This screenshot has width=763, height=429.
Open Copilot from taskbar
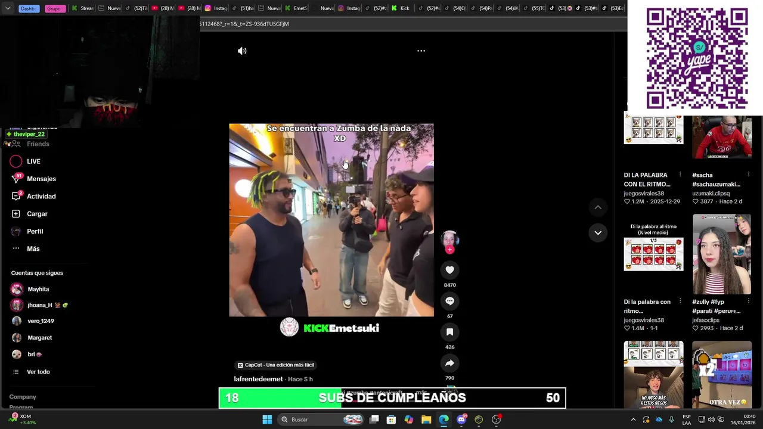[409, 419]
